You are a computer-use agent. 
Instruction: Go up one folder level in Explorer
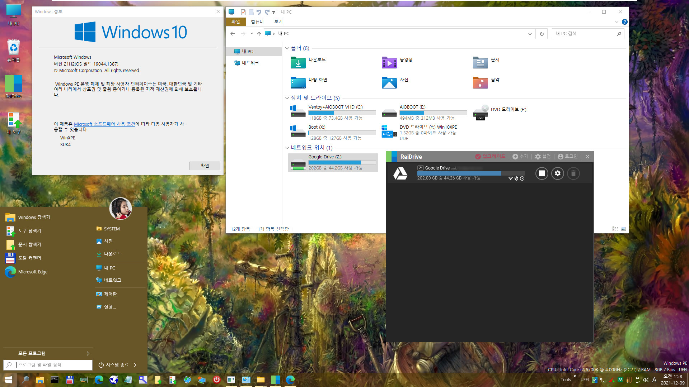point(259,34)
